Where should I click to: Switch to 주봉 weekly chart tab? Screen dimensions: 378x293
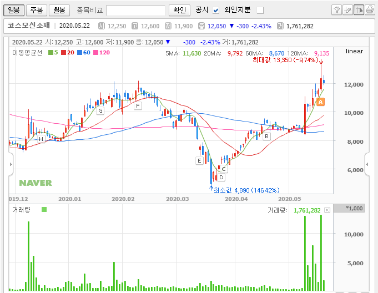tap(37, 10)
